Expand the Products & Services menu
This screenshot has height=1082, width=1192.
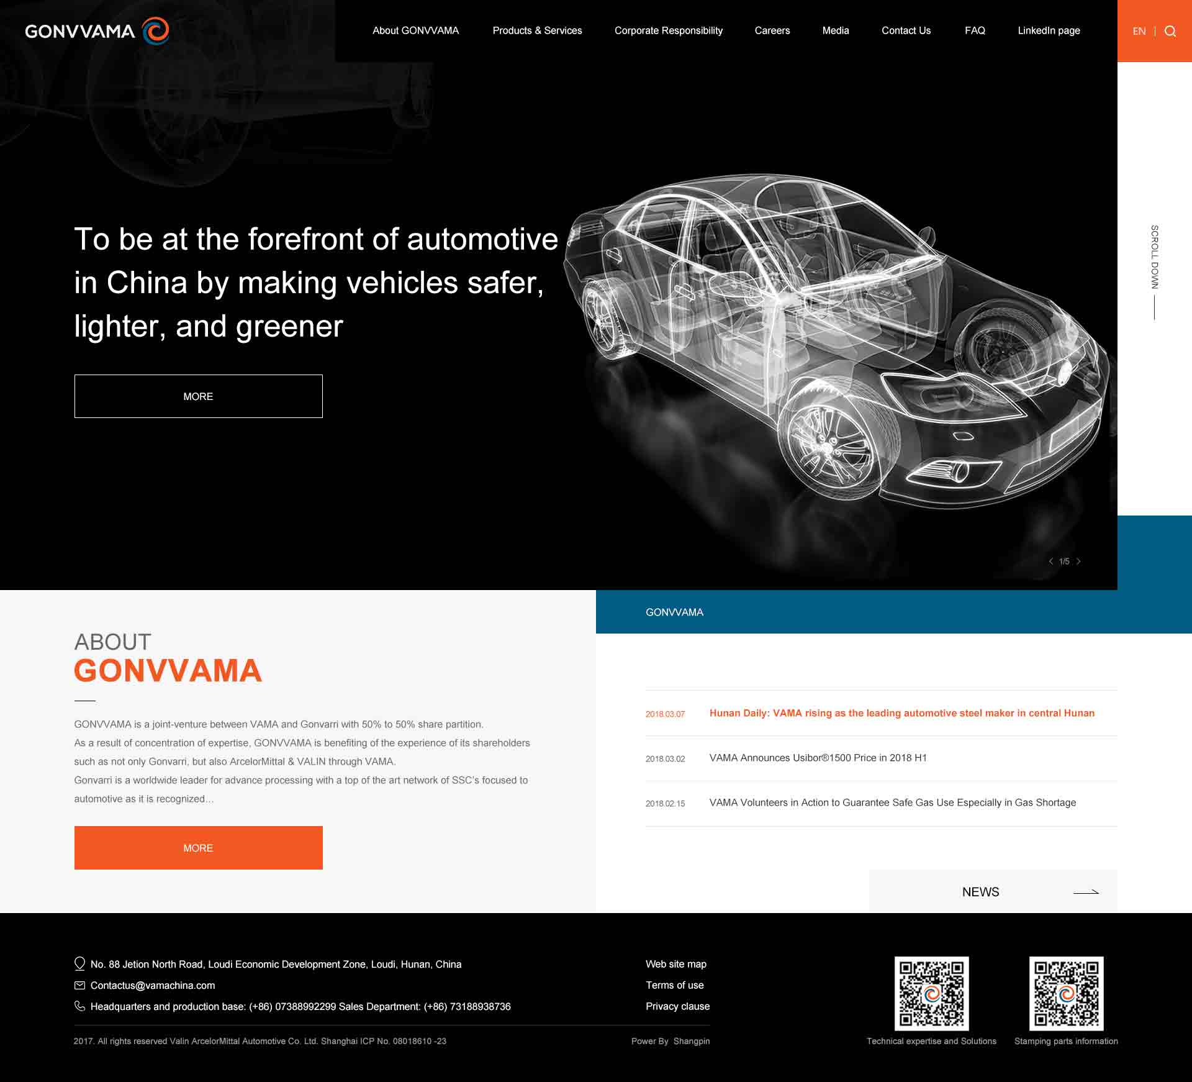(x=537, y=30)
